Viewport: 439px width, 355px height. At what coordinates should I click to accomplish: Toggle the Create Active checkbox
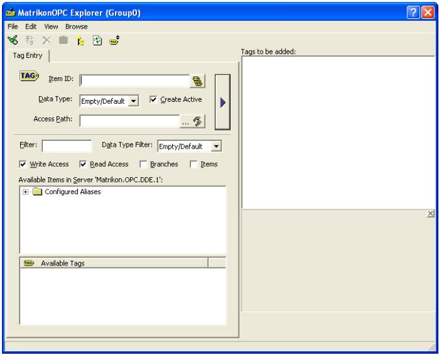pos(153,99)
